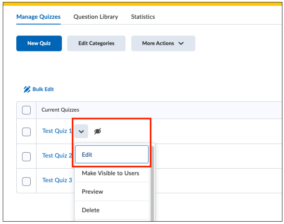Click the context menu's vertical scrollbar
The width and height of the screenshot is (284, 224).
(x=152, y=183)
